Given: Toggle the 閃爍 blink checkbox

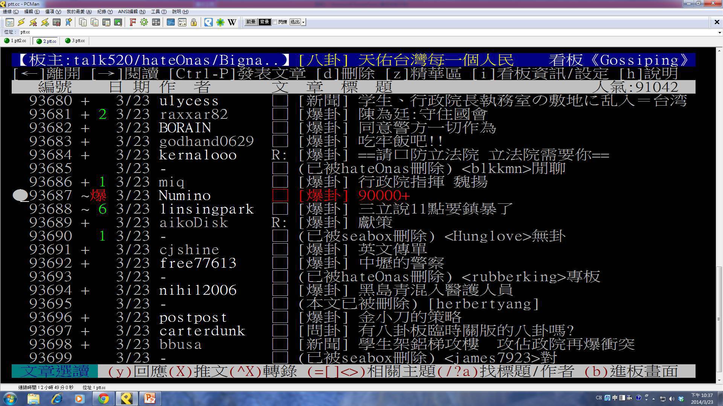Looking at the screenshot, I should click(x=275, y=22).
